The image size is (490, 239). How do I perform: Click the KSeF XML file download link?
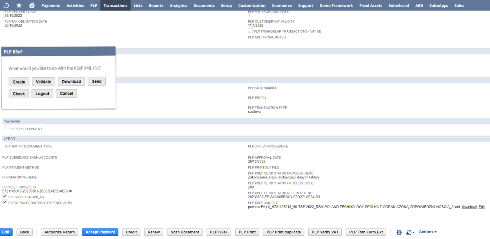pyautogui.click(x=469, y=207)
